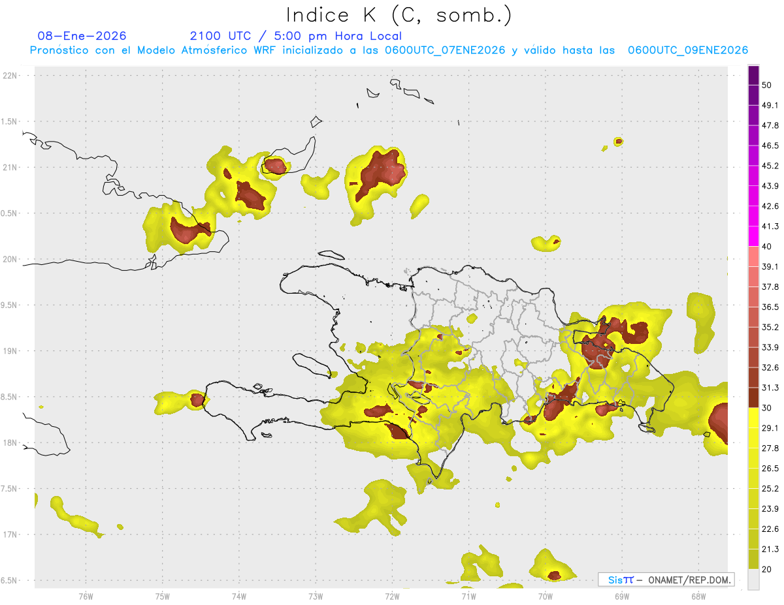The height and width of the screenshot is (605, 784).
Task: Click the '41.3' colorbar value
Action: [770, 226]
